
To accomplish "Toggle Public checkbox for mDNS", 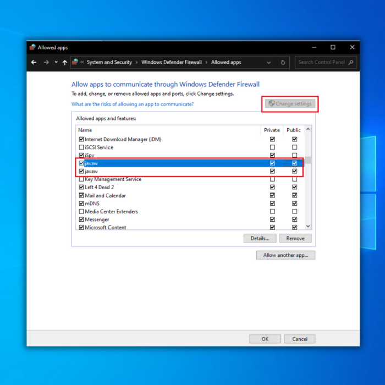I will click(x=295, y=204).
